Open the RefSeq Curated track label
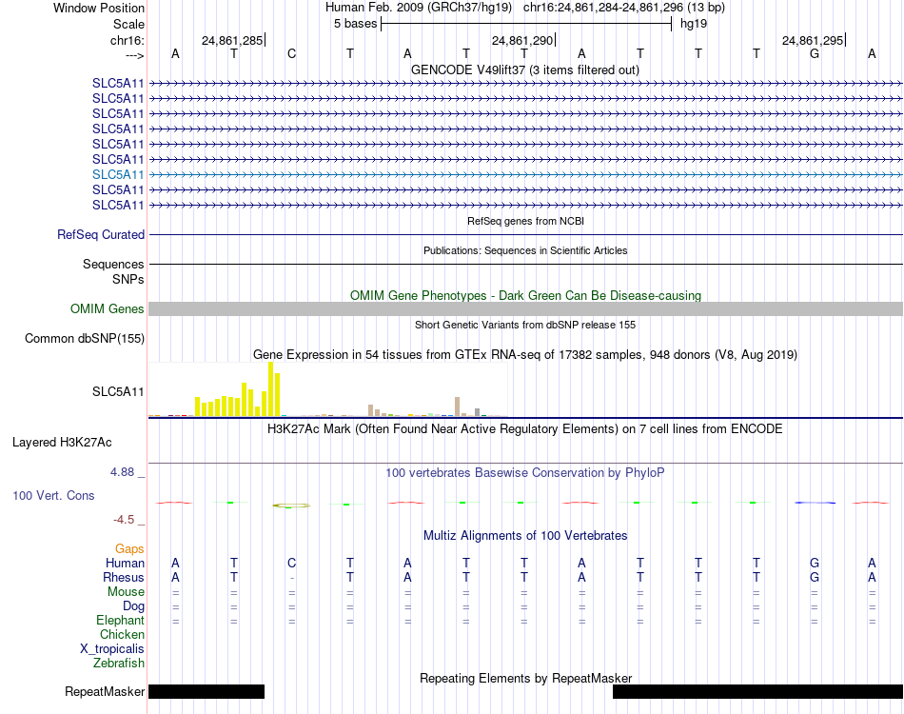This screenshot has height=714, width=904. [x=101, y=235]
